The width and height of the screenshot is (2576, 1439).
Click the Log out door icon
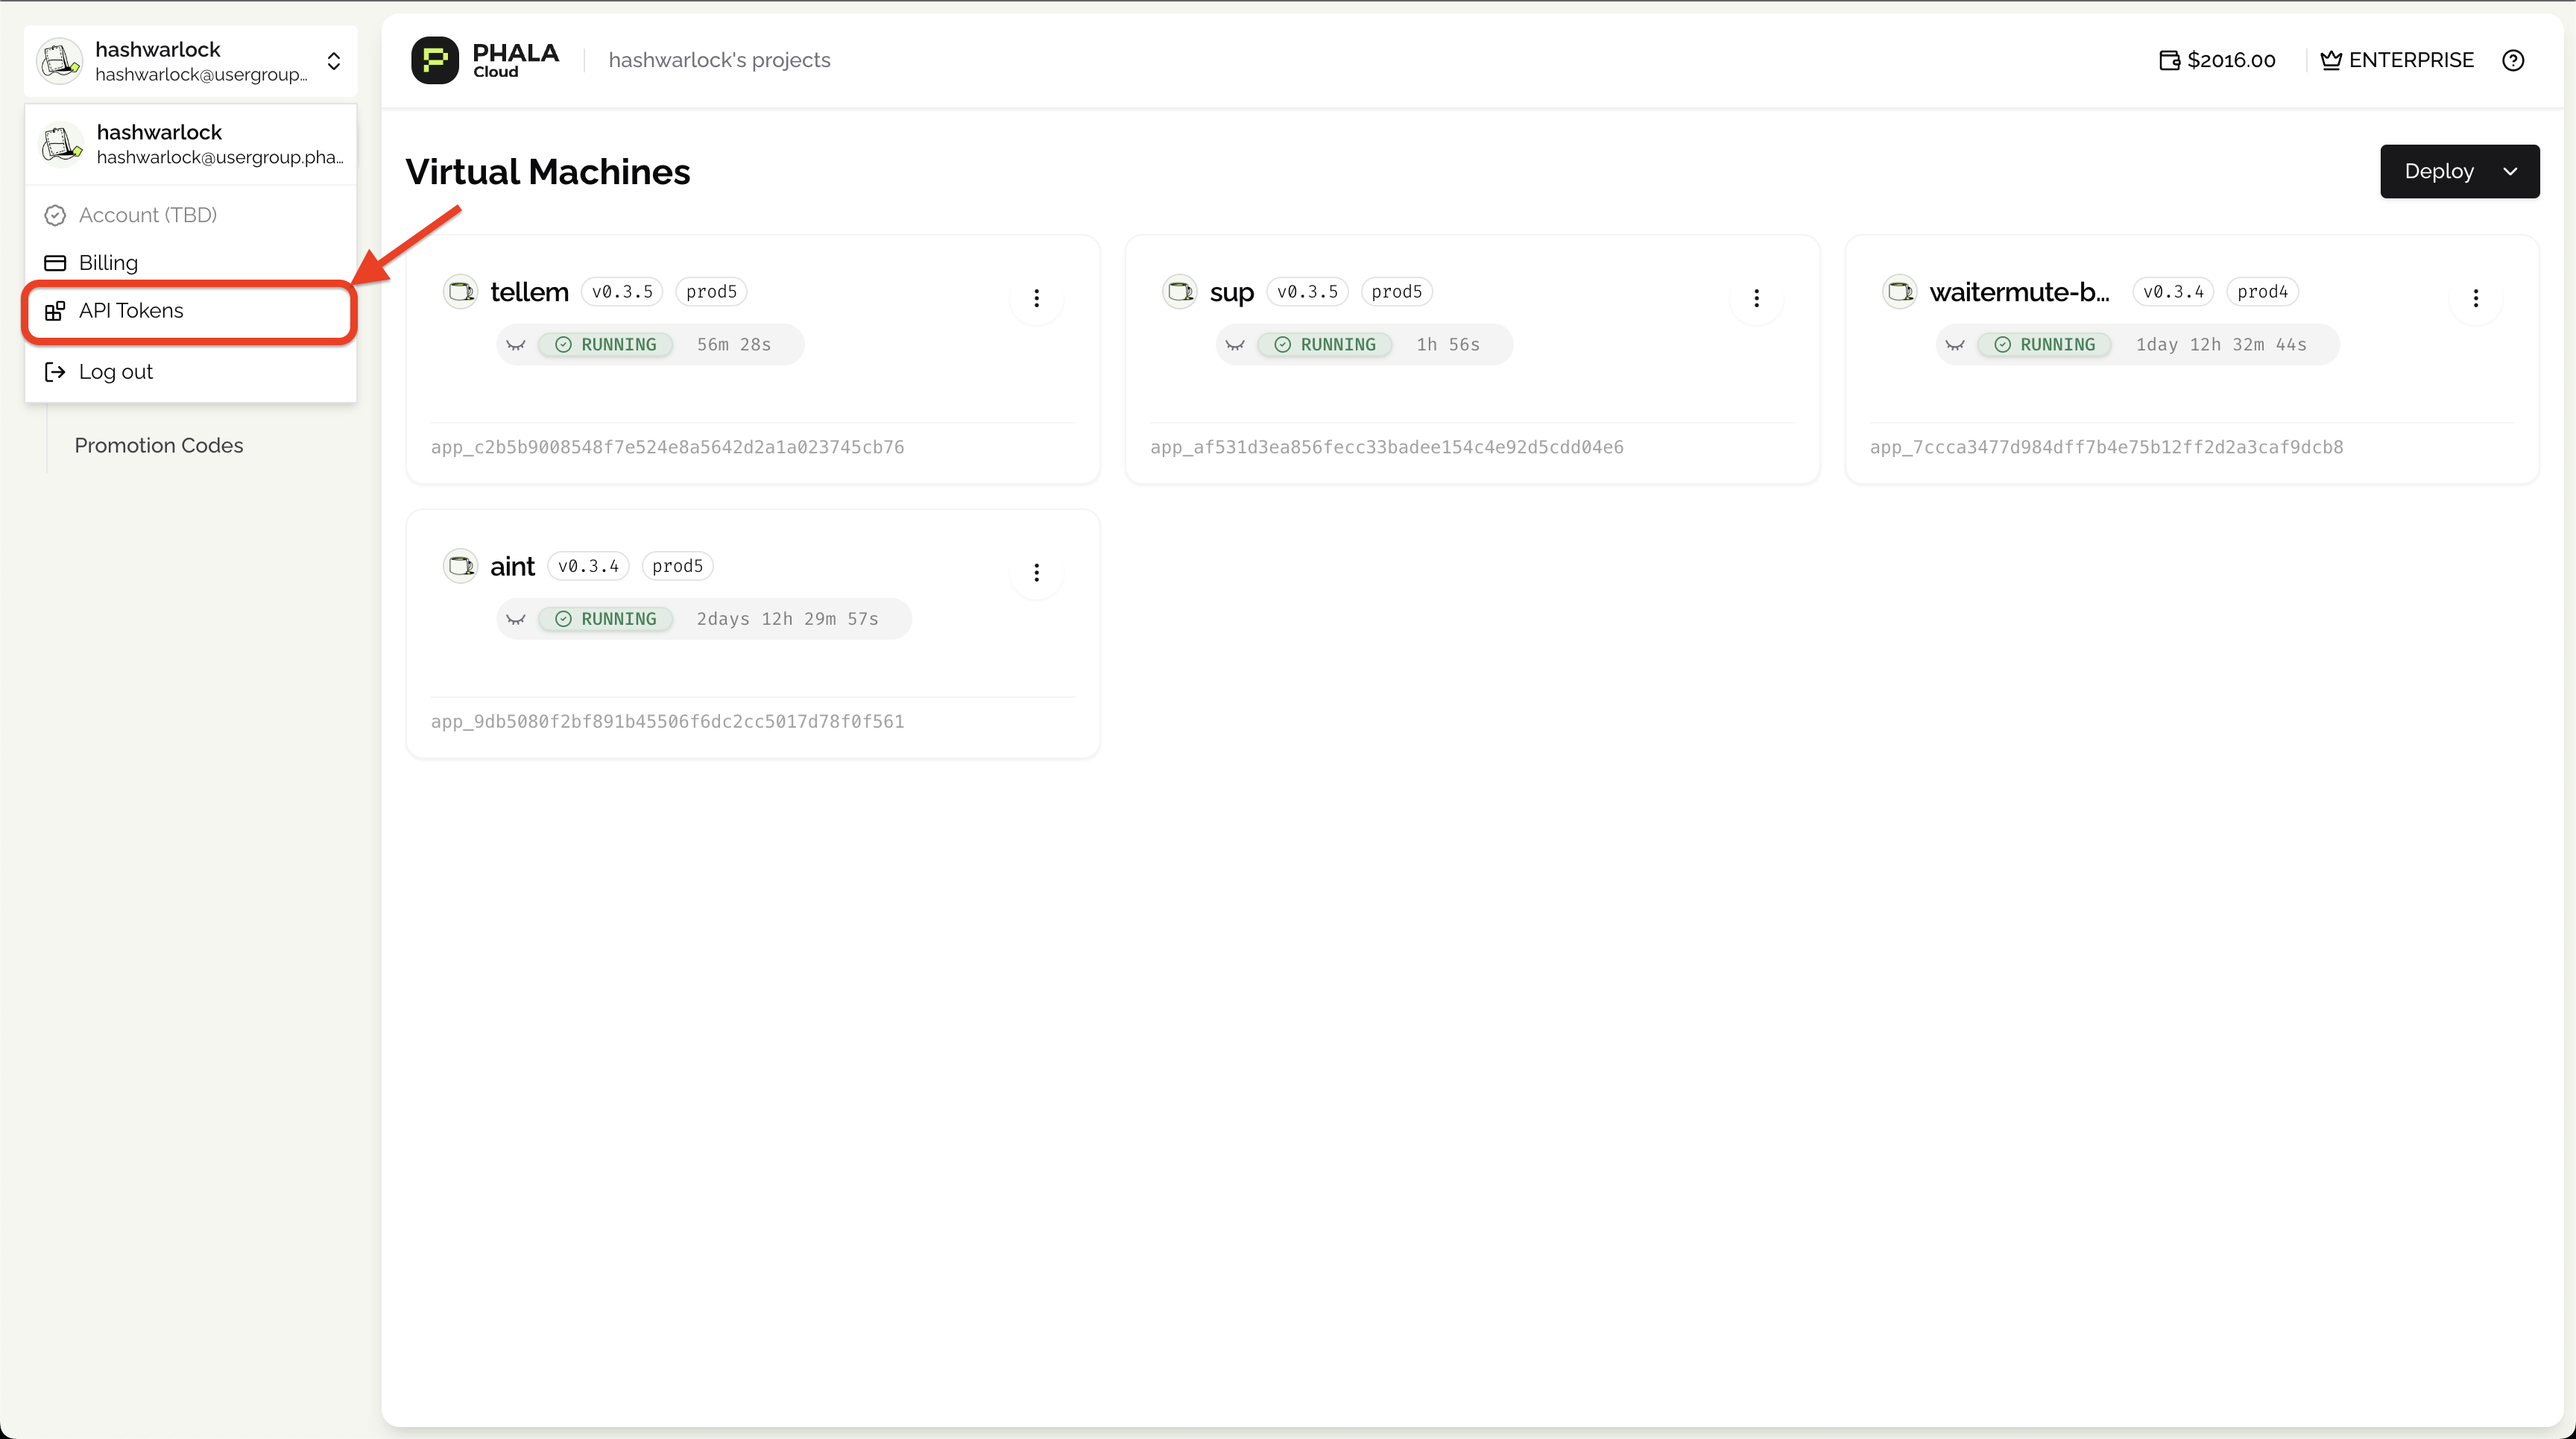point(55,371)
